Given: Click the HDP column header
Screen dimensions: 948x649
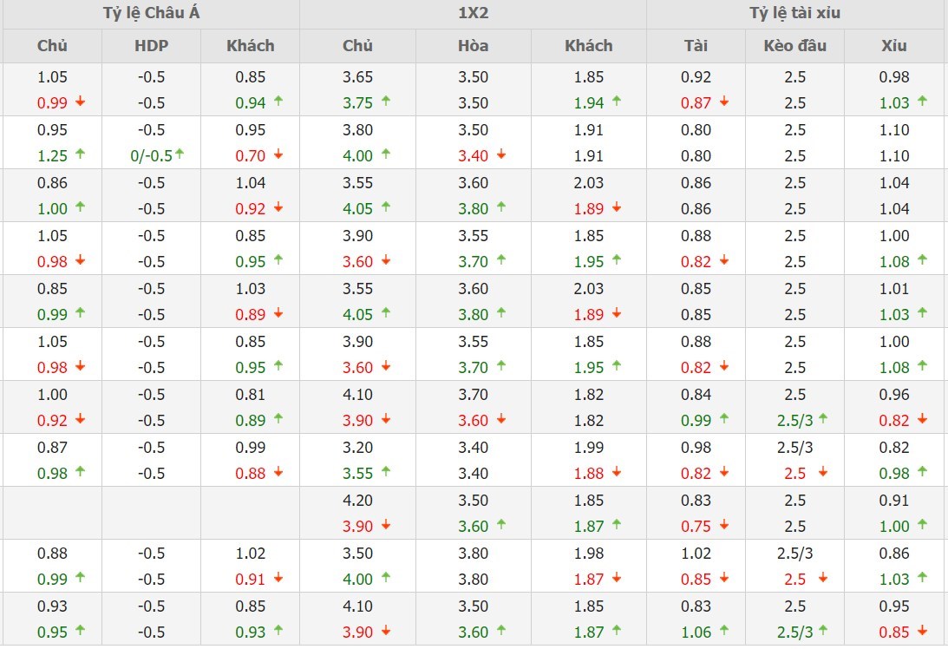Looking at the screenshot, I should coord(151,46).
